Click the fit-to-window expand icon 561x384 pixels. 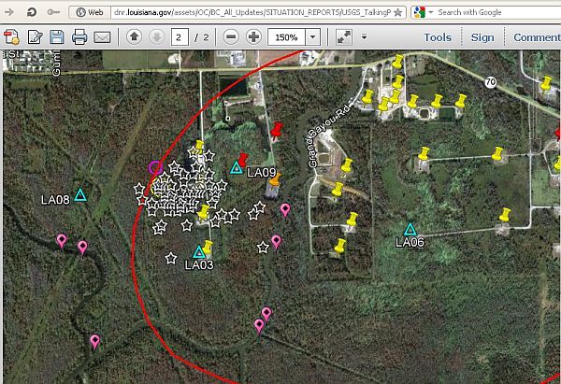point(344,37)
